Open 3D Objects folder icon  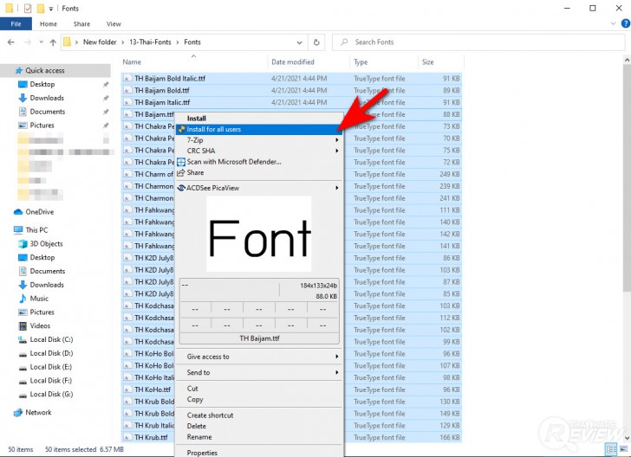tap(23, 243)
